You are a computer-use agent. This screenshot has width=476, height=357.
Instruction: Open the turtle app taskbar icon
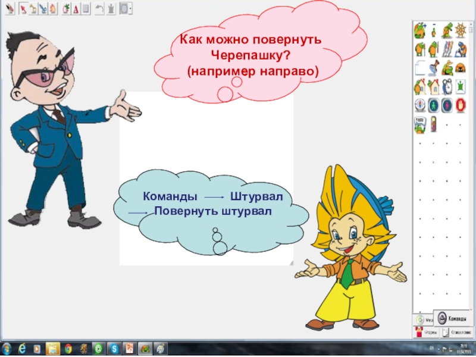[x=145, y=349]
